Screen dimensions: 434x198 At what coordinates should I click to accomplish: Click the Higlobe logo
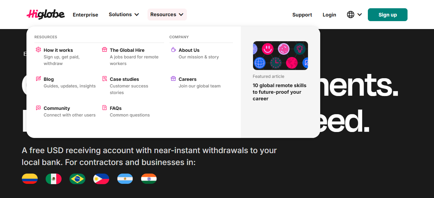pyautogui.click(x=46, y=15)
